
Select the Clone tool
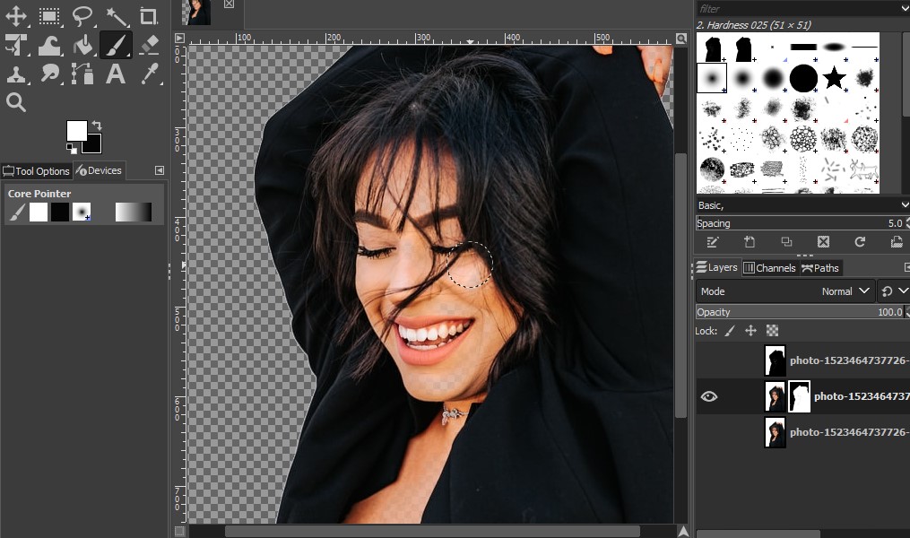pyautogui.click(x=18, y=74)
